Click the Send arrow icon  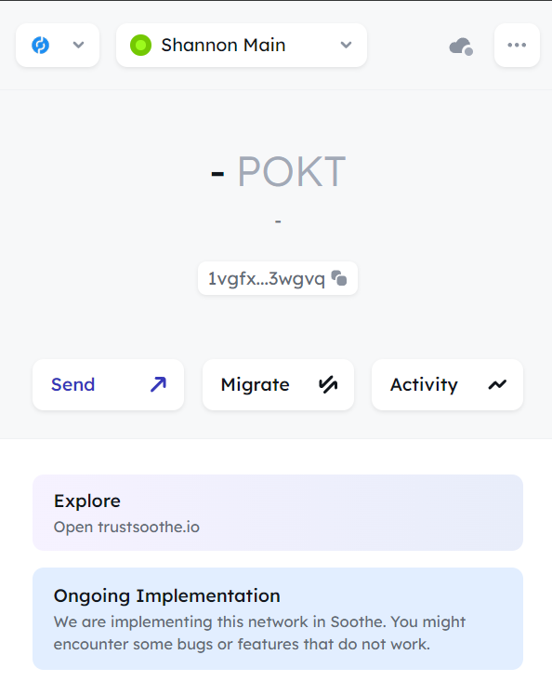point(158,384)
